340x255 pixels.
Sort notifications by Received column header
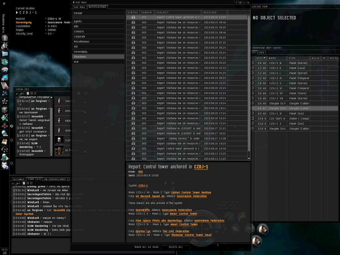pyautogui.click(x=214, y=12)
